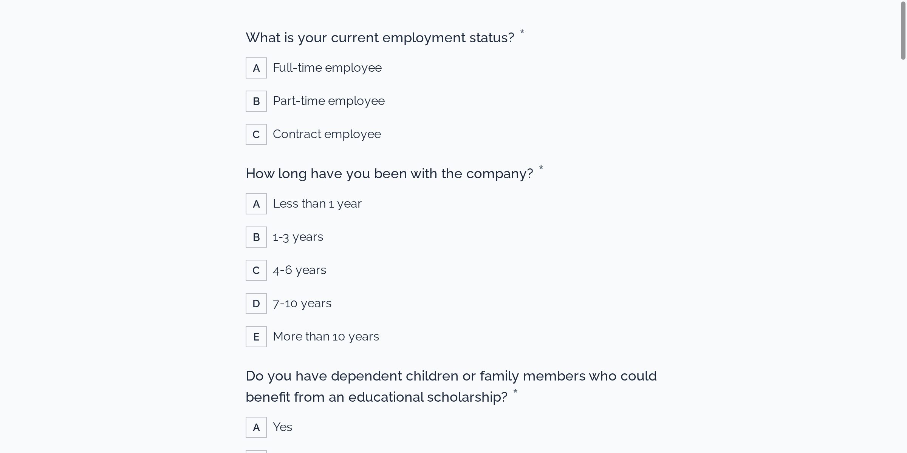Viewport: 907px width, 453px height.
Task: Select the "Full-time employee" option
Action: tap(327, 68)
